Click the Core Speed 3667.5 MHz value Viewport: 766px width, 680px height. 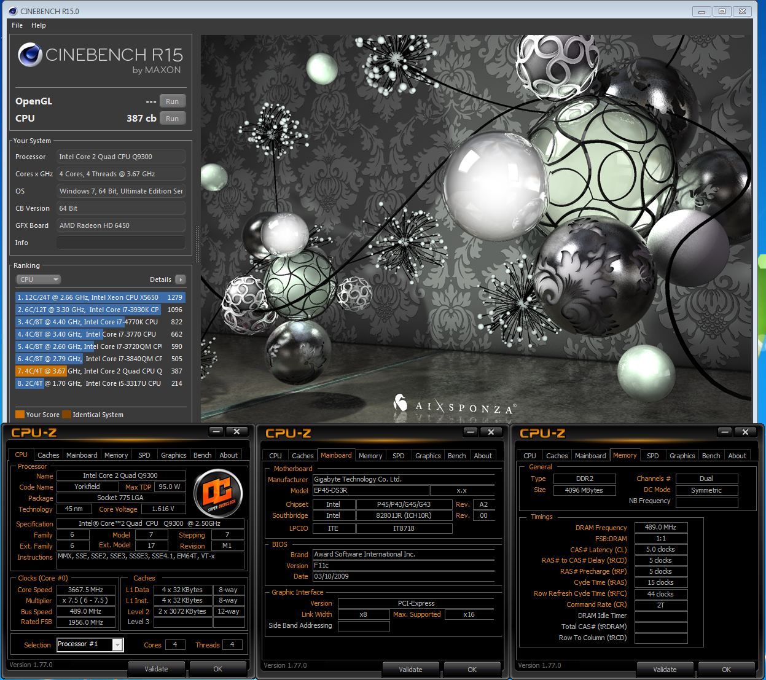pyautogui.click(x=86, y=590)
